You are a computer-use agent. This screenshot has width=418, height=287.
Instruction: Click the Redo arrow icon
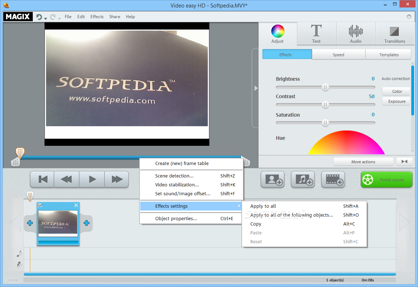click(x=53, y=17)
